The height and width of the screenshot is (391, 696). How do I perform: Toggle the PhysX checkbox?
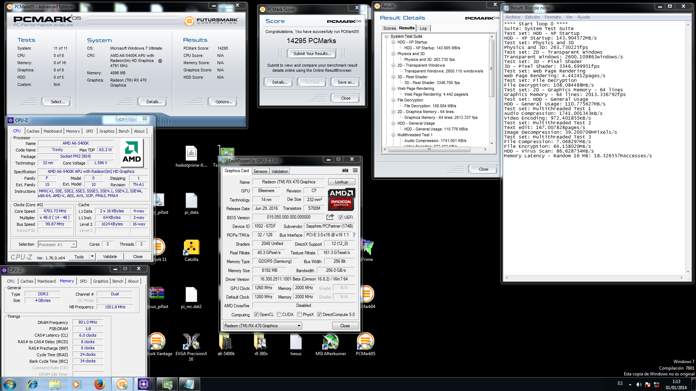(x=299, y=315)
